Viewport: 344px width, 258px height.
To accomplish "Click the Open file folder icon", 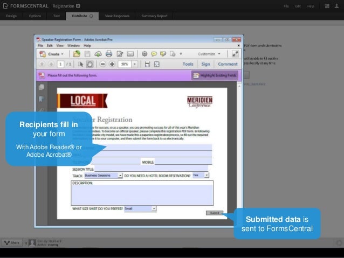I will (x=77, y=54).
